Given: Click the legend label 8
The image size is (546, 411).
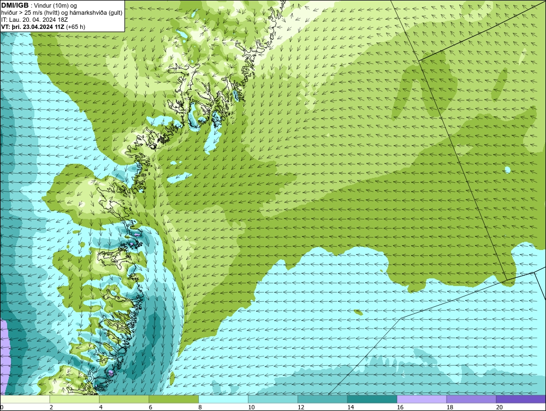Looking at the screenshot, I should [x=200, y=407].
